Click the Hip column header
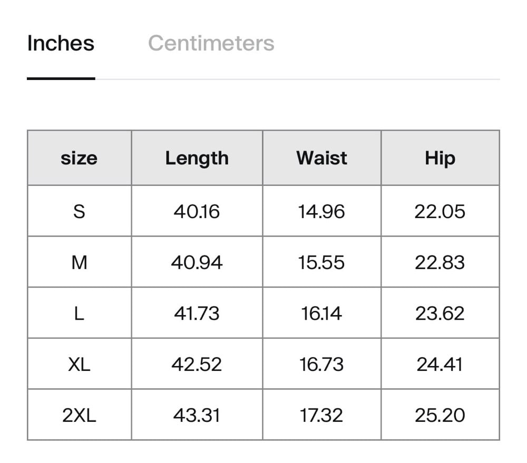The width and height of the screenshot is (527, 463). 440,158
